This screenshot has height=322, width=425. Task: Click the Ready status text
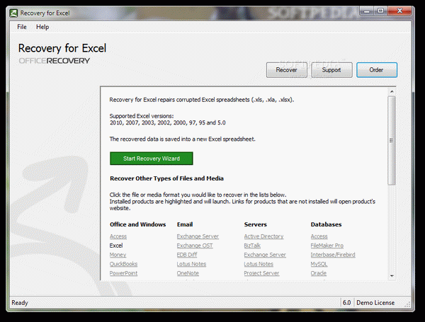click(x=20, y=303)
